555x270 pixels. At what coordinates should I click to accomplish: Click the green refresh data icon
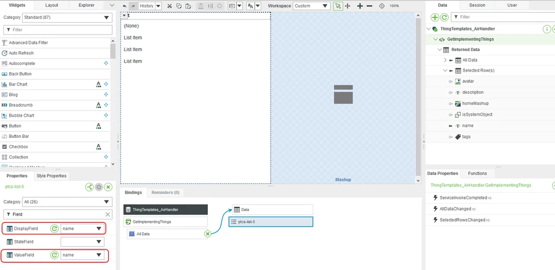(x=444, y=17)
